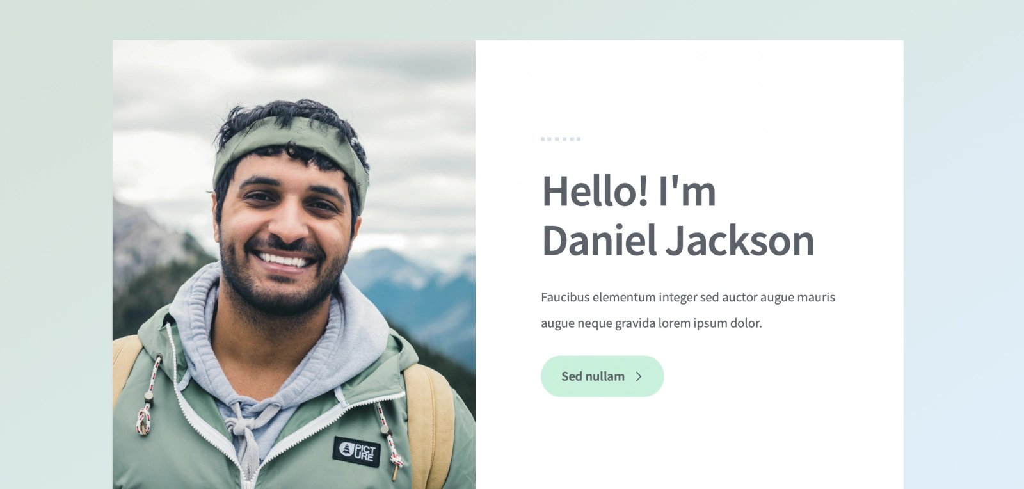Click the green headband in the photo
The image size is (1024, 489).
(x=291, y=146)
